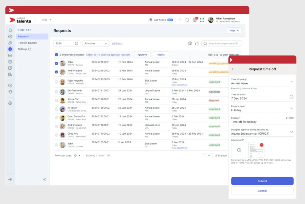Open the settings gear in the sidebar

click(x=10, y=103)
